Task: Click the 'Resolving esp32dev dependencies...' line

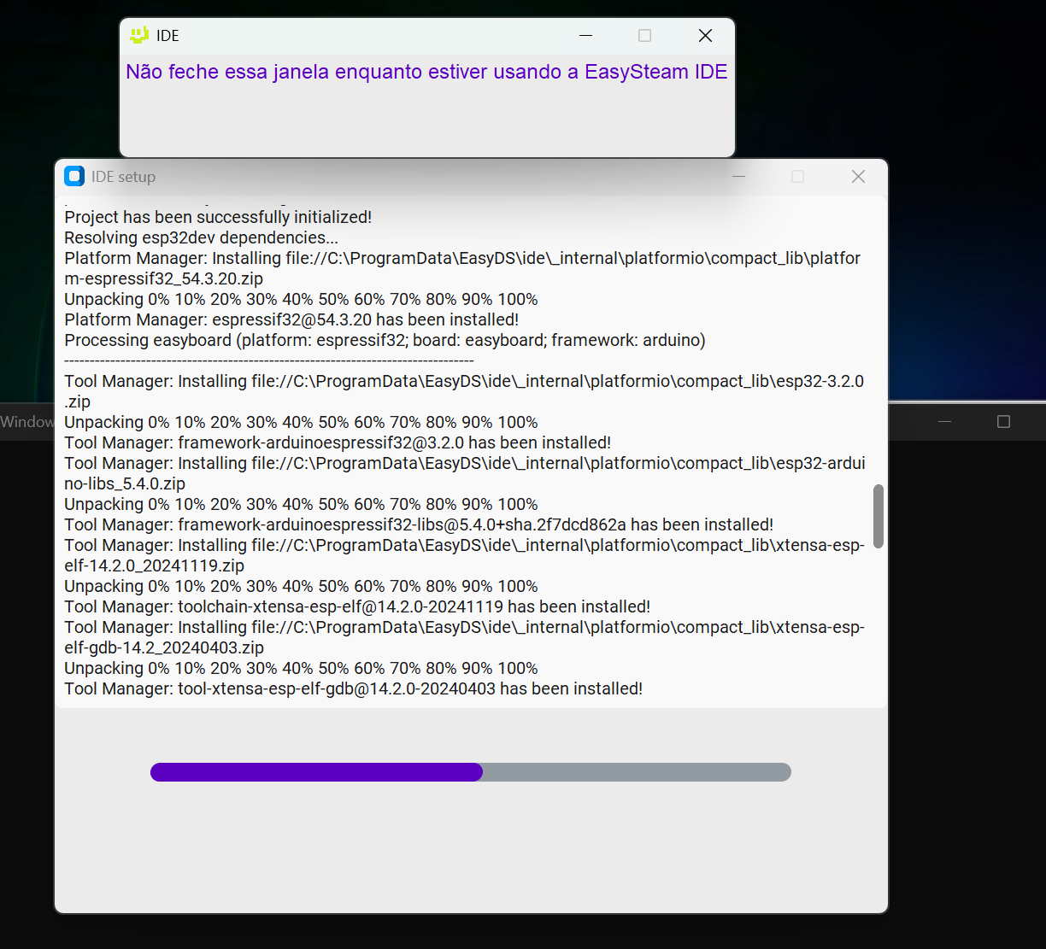Action: [201, 237]
